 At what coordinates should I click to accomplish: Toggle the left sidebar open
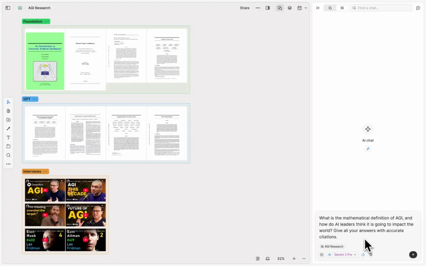(x=7, y=7)
